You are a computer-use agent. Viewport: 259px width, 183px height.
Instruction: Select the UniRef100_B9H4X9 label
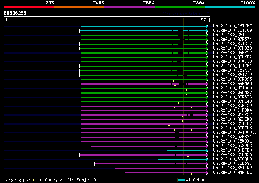(232, 106)
